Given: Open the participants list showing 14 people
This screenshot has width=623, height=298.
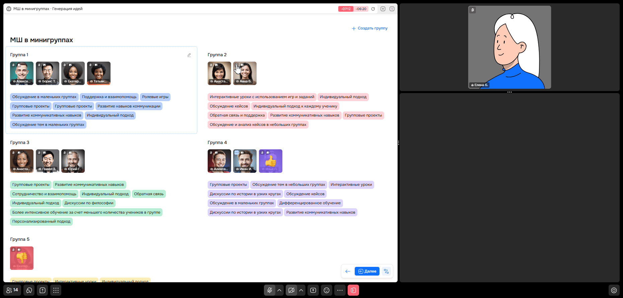Looking at the screenshot, I should click(x=12, y=290).
